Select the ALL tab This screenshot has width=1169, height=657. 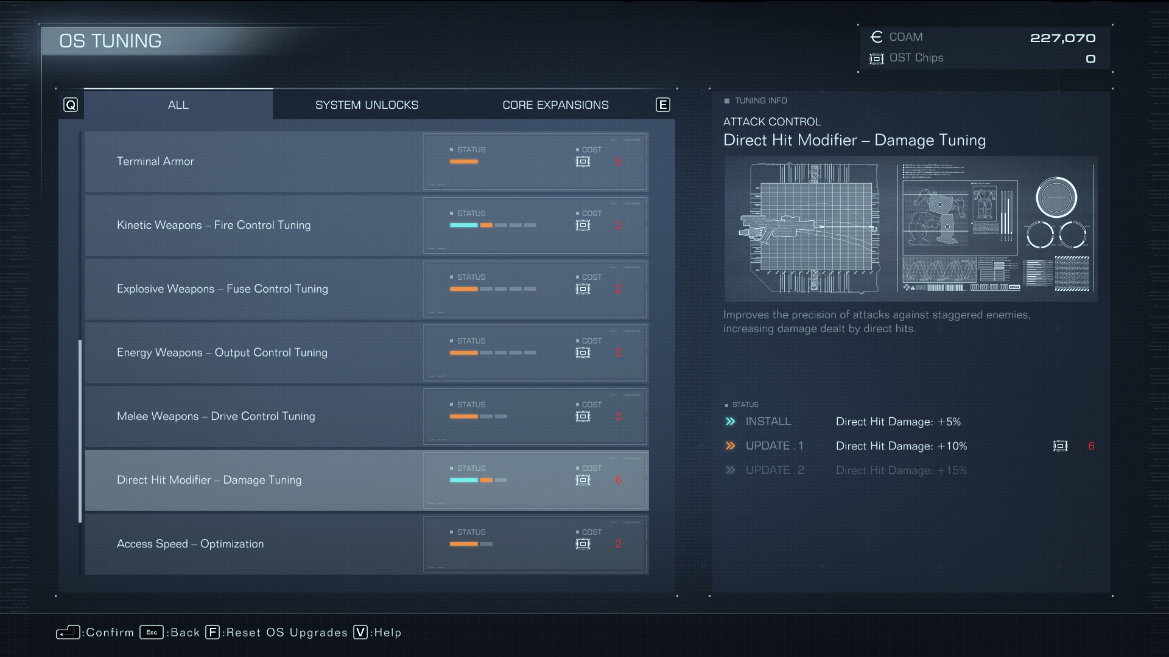point(178,104)
